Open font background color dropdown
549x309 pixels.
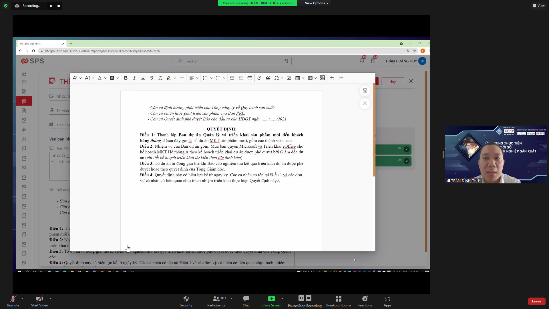(114, 78)
